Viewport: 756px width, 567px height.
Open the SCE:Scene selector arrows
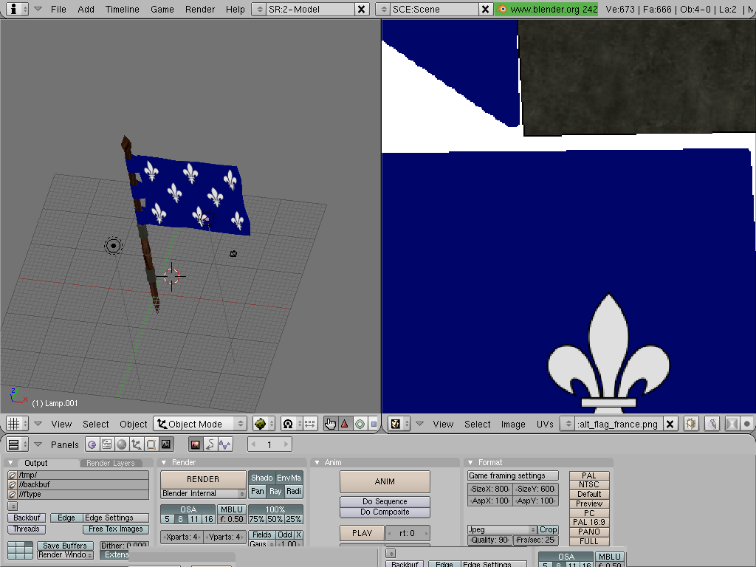coord(383,9)
